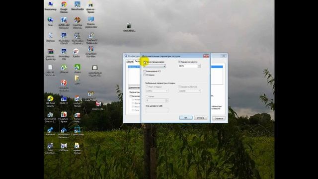Launch Acronis Disk Director from the desktop
This screenshot has width=318, height=179.
pos(50,117)
